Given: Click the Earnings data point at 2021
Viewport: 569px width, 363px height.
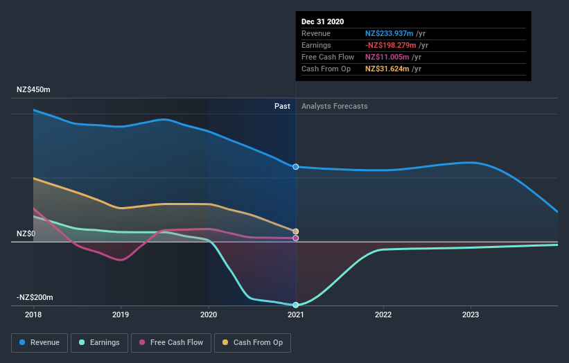Looking at the screenshot, I should point(296,305).
